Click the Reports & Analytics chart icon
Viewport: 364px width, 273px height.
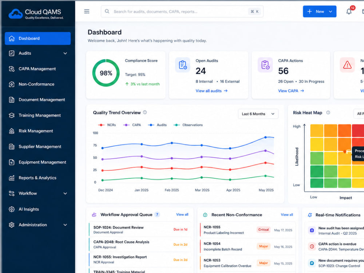click(12, 178)
